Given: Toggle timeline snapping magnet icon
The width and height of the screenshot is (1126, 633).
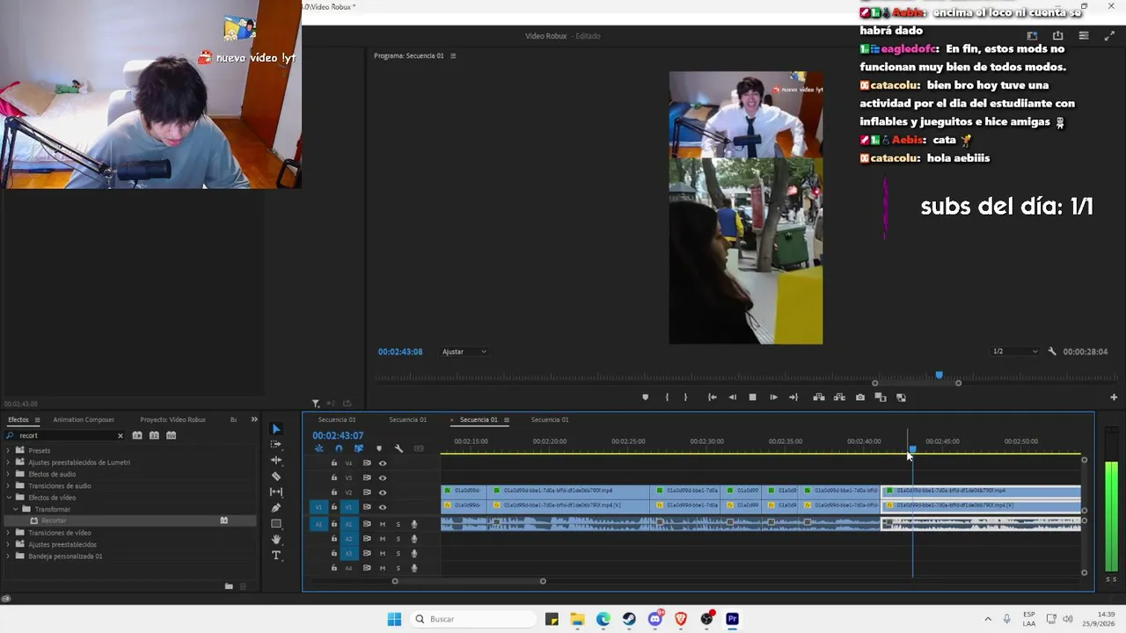Looking at the screenshot, I should tap(339, 448).
